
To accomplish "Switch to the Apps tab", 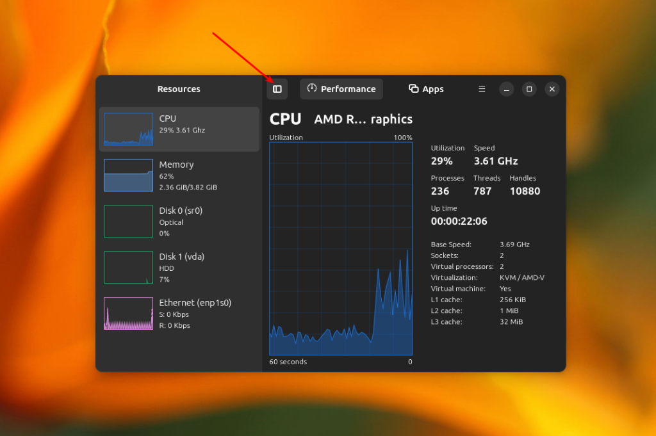I will pyautogui.click(x=426, y=89).
